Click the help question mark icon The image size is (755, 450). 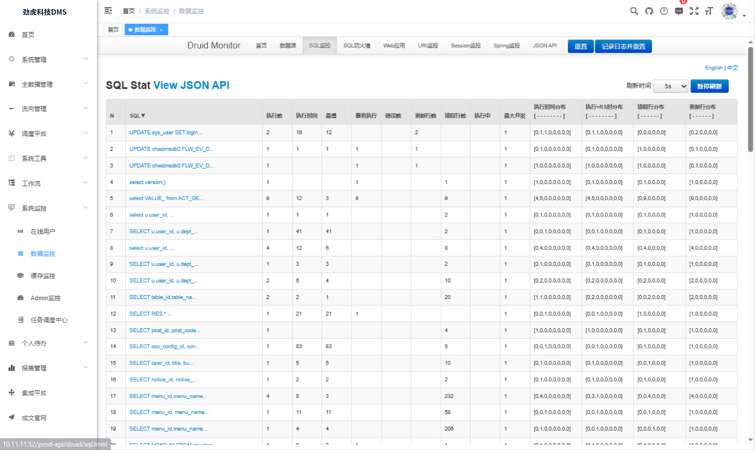click(x=664, y=11)
